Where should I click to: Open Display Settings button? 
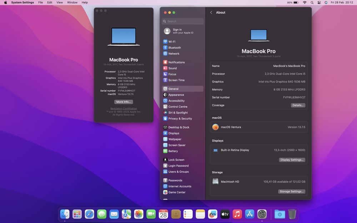coord(292,160)
